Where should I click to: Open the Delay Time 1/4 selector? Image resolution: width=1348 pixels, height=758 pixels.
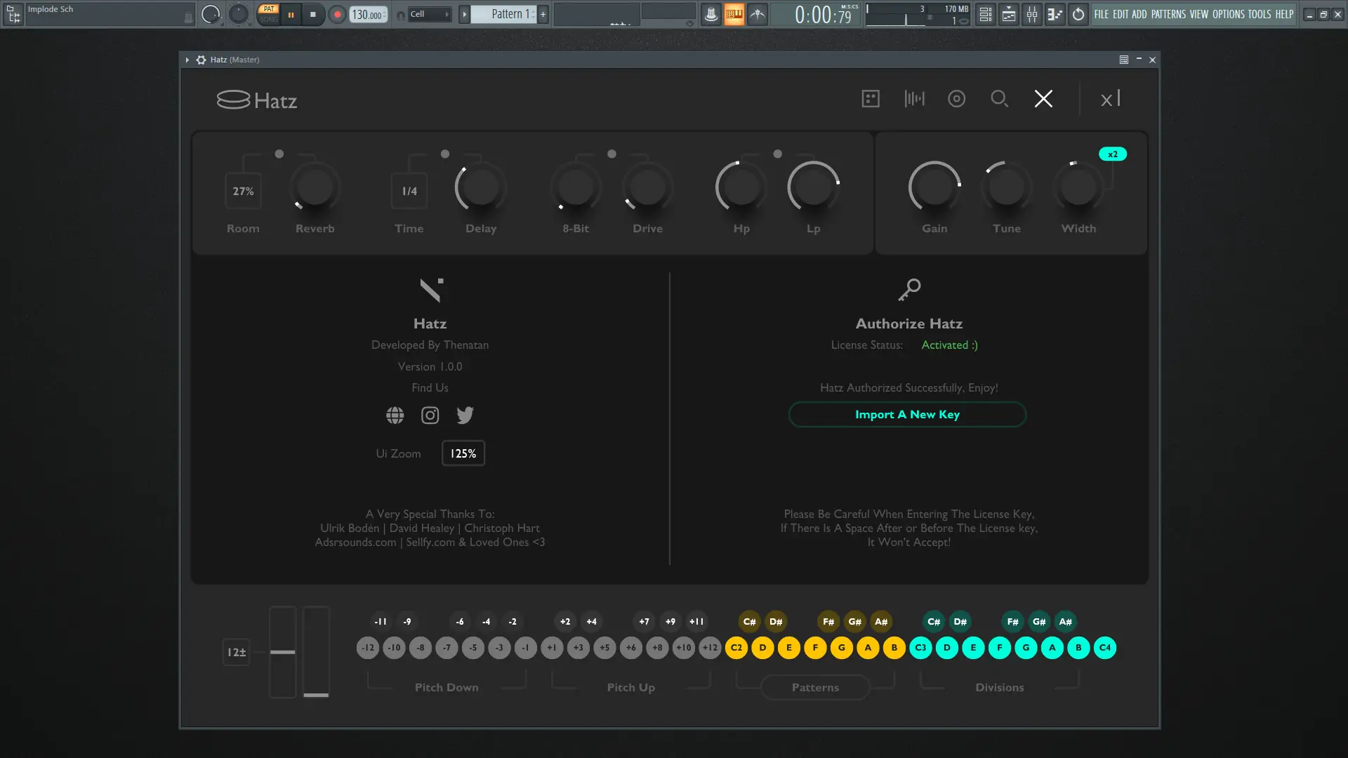pyautogui.click(x=409, y=191)
